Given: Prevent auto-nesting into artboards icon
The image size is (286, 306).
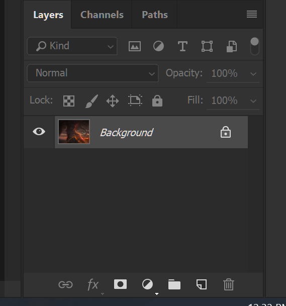Looking at the screenshot, I should tap(135, 100).
